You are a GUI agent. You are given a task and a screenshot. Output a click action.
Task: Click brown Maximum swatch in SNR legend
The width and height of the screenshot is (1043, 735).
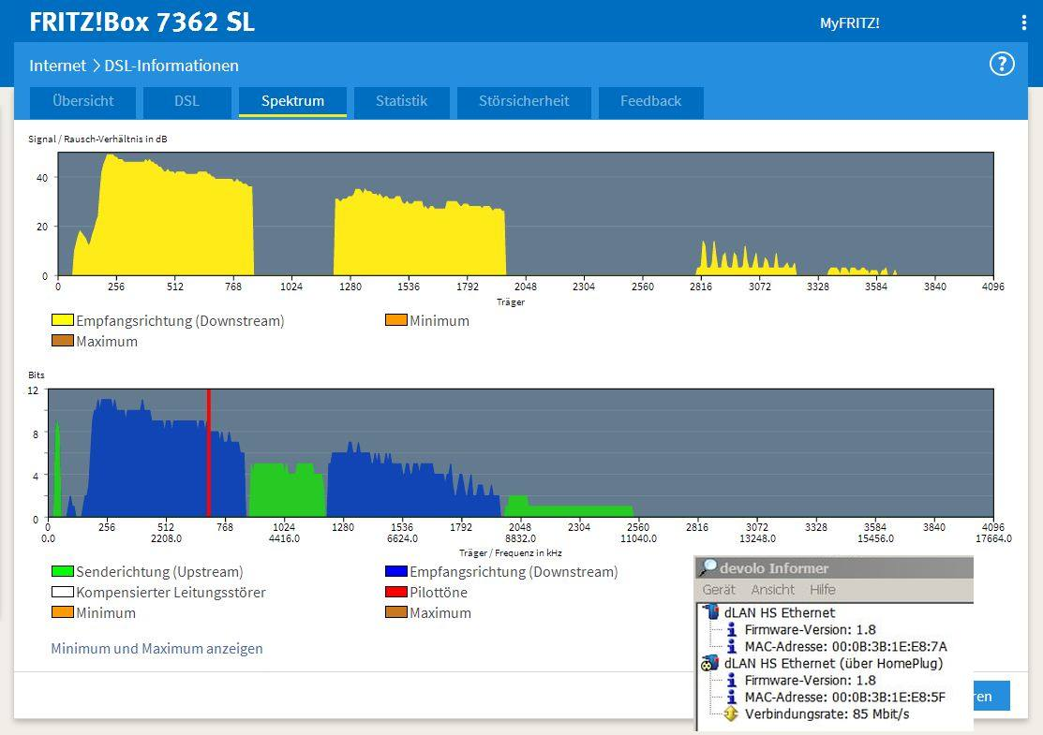[x=63, y=341]
